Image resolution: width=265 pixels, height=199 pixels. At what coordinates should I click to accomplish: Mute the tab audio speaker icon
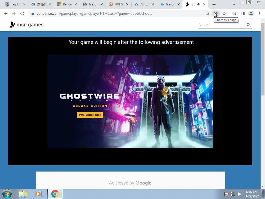click(x=199, y=4)
